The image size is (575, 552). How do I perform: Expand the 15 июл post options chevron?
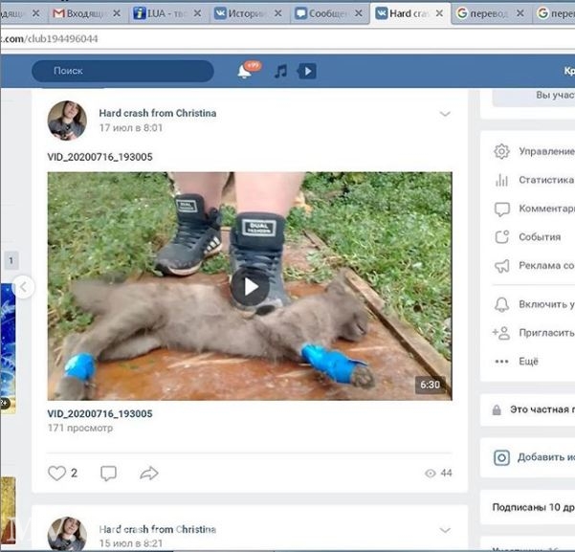445,530
